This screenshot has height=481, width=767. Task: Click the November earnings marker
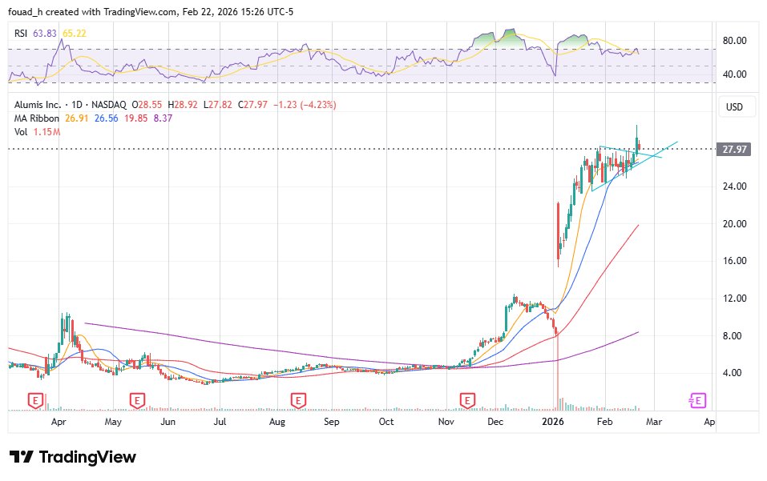tap(466, 400)
